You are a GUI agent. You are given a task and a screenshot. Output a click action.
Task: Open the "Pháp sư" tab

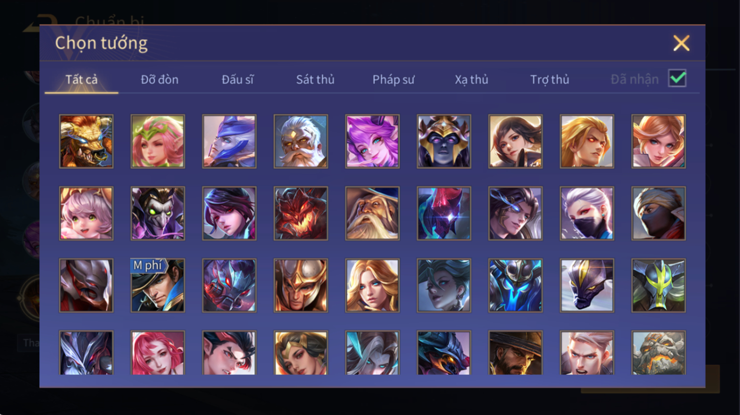(393, 79)
